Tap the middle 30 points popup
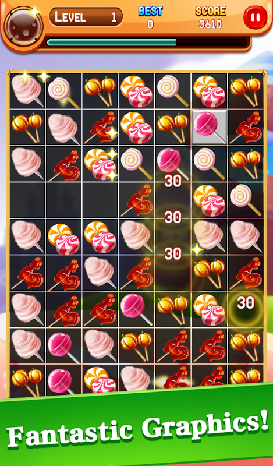Screen dimensions: 273x466 pos(173,217)
